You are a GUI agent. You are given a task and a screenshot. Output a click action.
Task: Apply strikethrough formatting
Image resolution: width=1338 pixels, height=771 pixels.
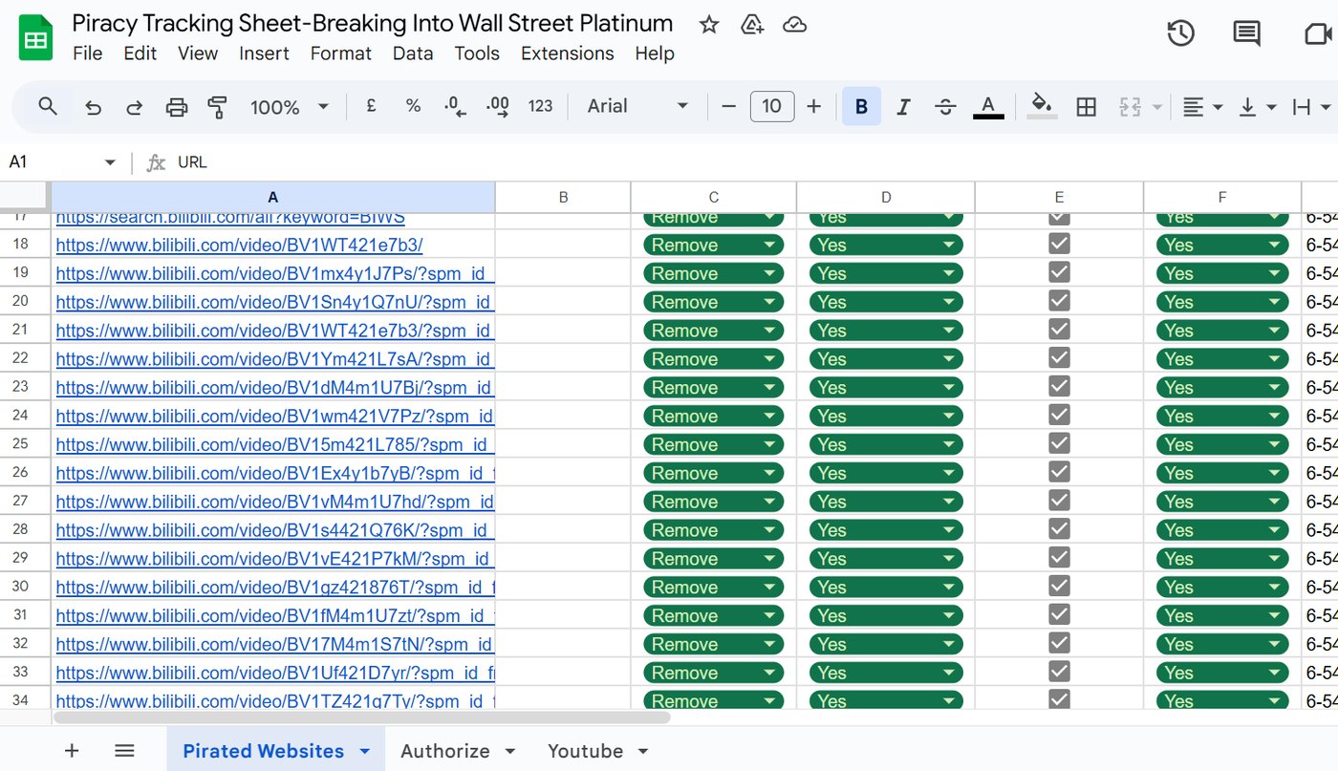pos(945,107)
